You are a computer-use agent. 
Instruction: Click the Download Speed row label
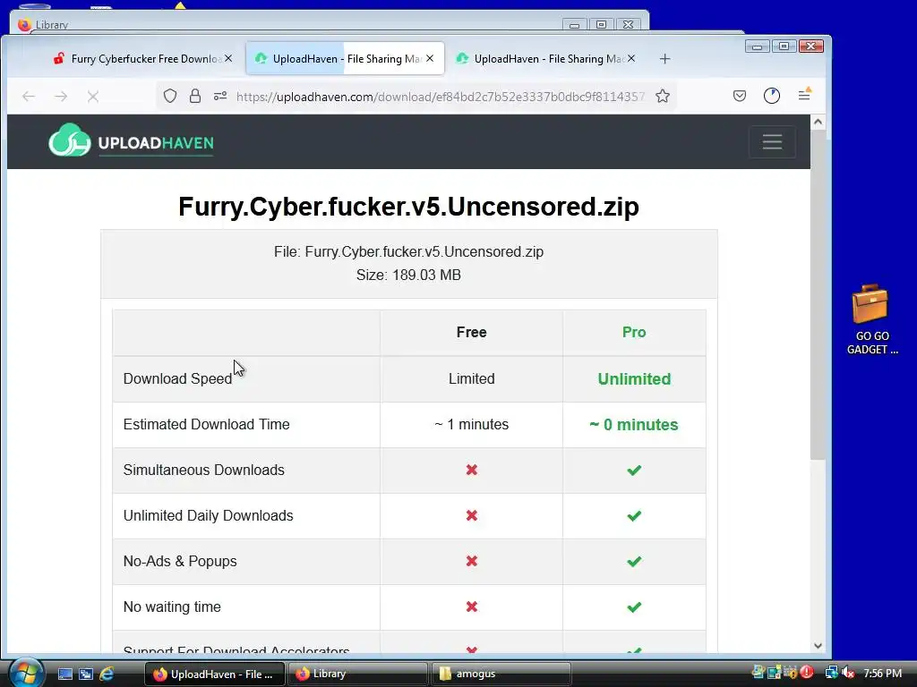click(x=178, y=378)
